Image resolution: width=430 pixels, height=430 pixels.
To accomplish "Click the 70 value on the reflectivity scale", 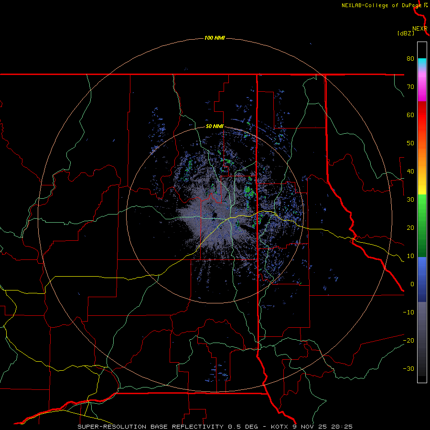I will pyautogui.click(x=410, y=86).
